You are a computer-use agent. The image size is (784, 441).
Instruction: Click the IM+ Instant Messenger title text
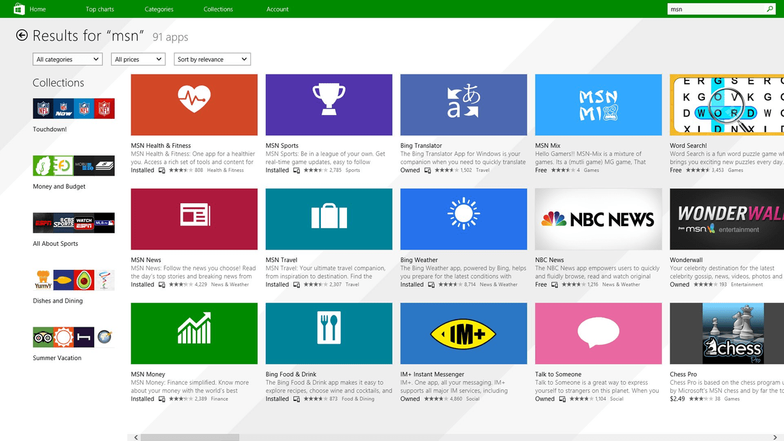click(433, 374)
